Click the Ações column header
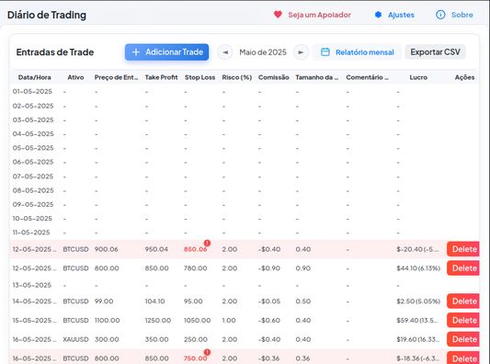Screen dimensions: 490x364 click(464, 77)
